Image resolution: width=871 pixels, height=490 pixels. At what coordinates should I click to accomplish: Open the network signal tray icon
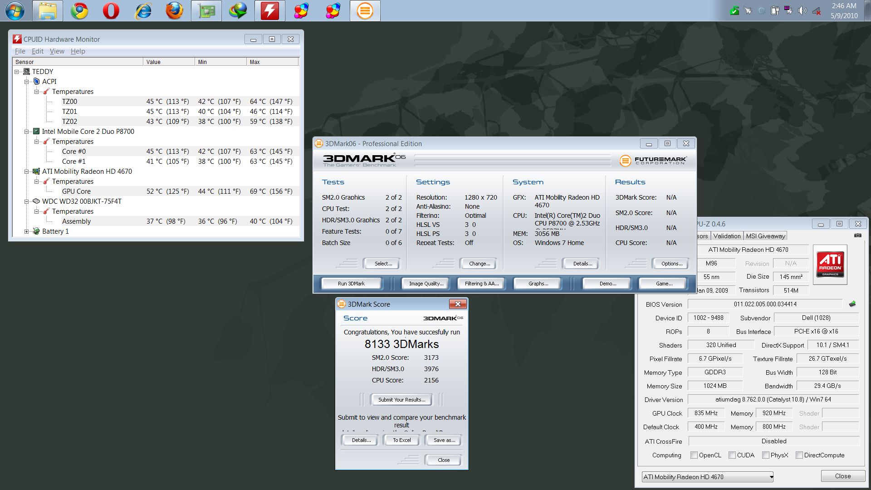[817, 10]
